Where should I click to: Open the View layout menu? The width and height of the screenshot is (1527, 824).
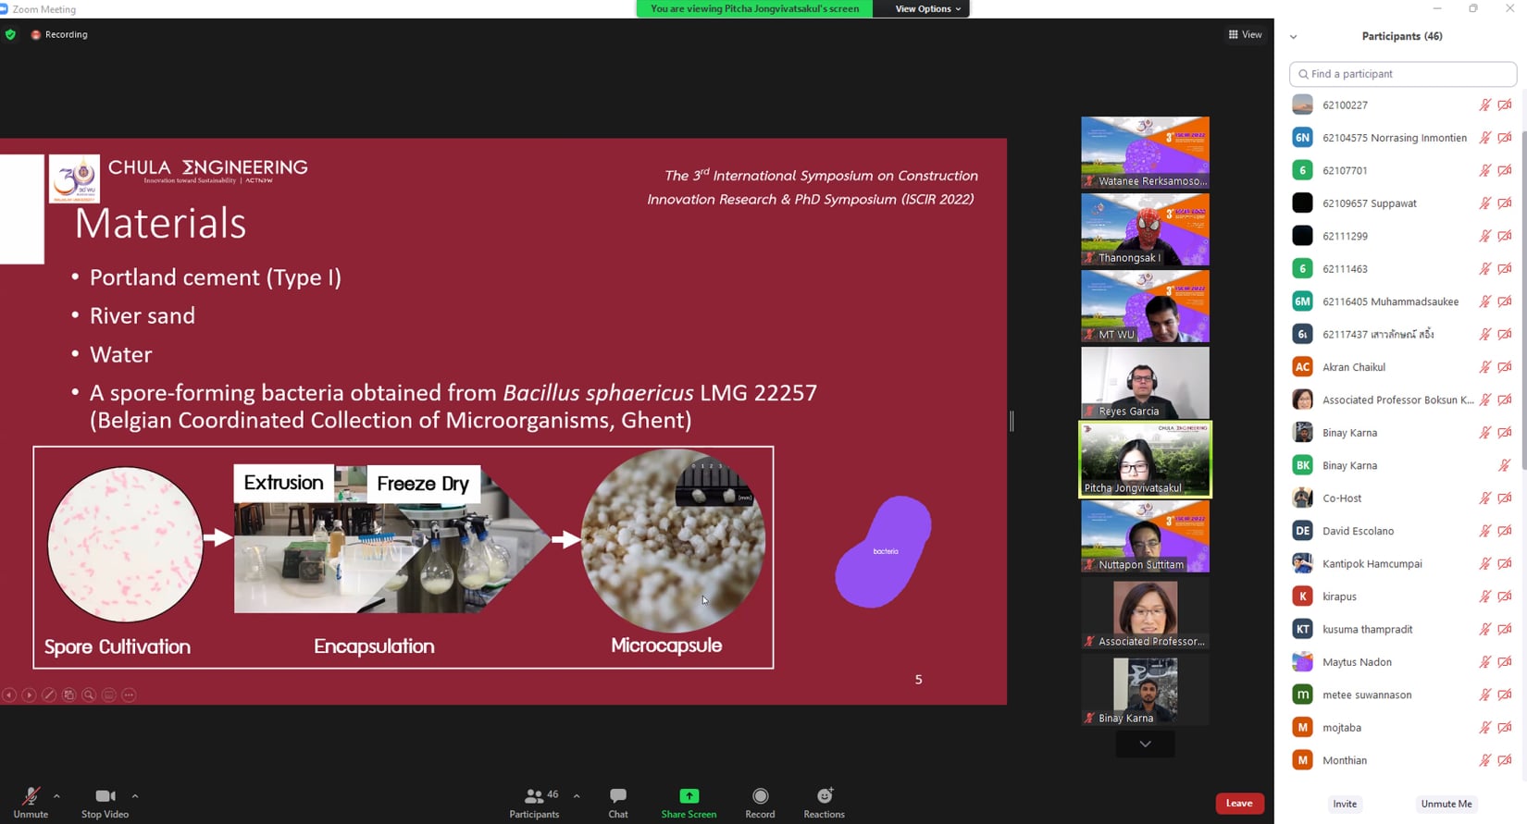[1245, 34]
